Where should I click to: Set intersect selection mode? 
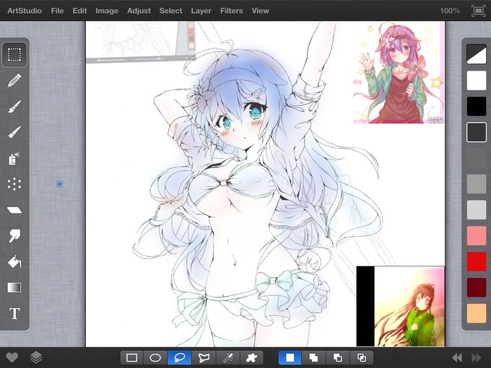pos(362,358)
